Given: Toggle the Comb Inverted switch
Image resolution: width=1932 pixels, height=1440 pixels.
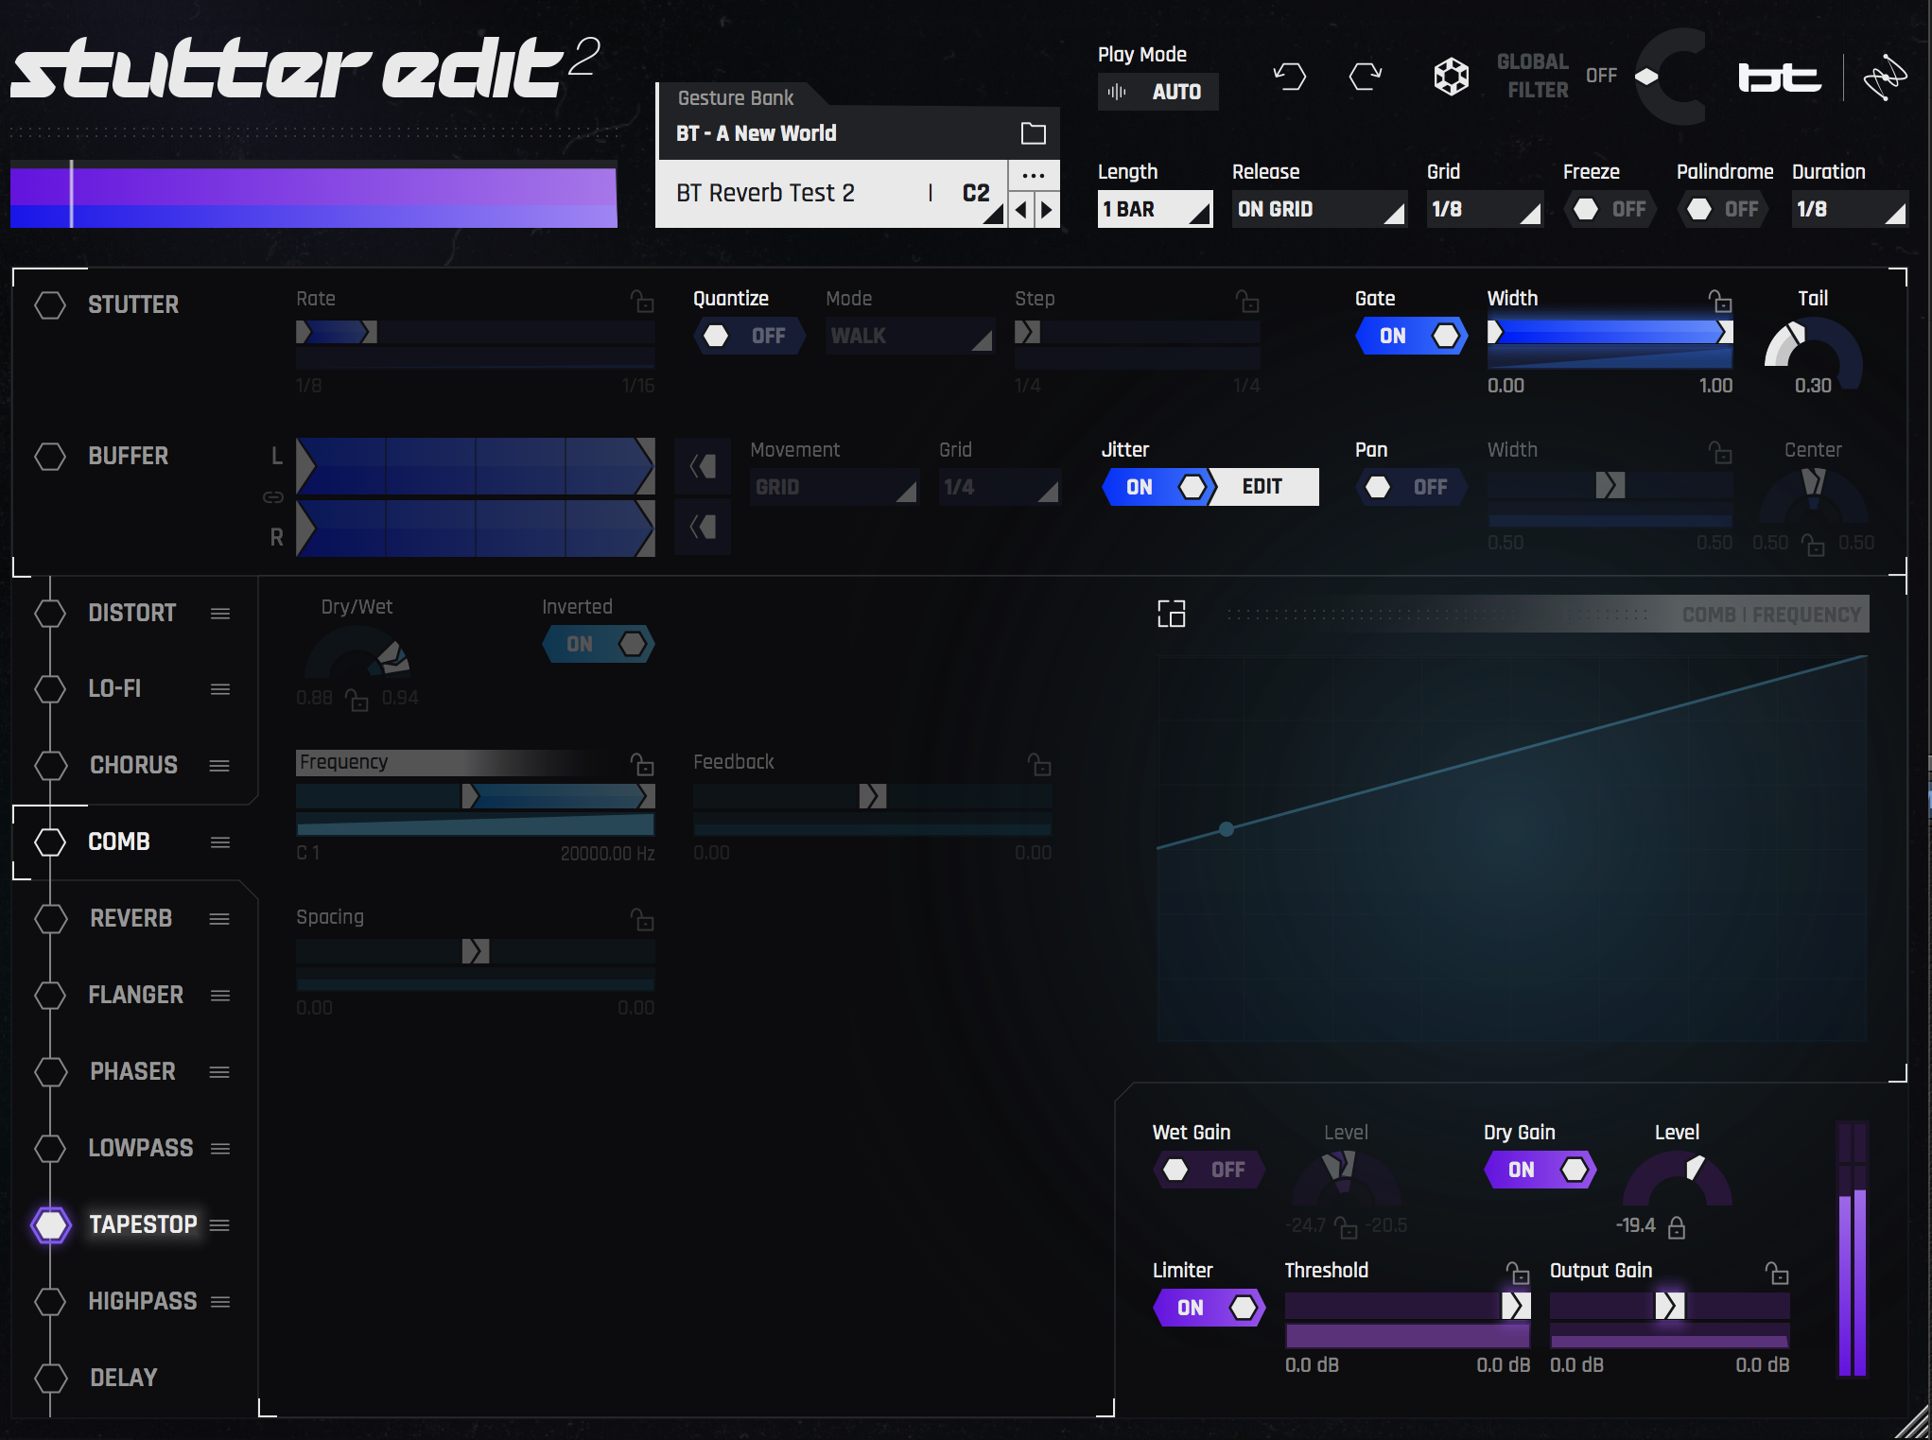Looking at the screenshot, I should tap(599, 644).
